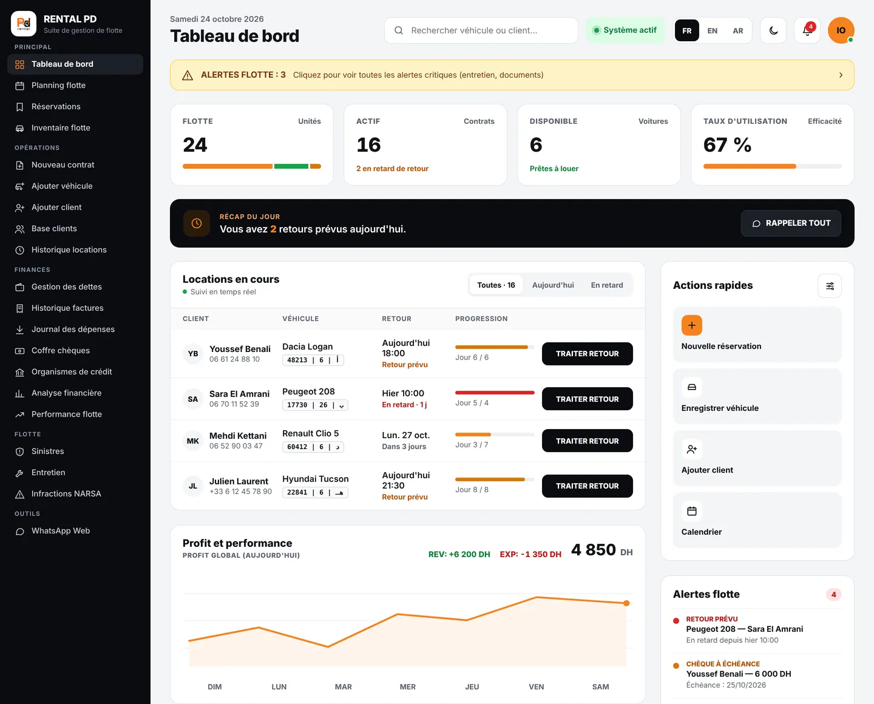Switch language to AR
This screenshot has width=874, height=704.
coord(738,30)
